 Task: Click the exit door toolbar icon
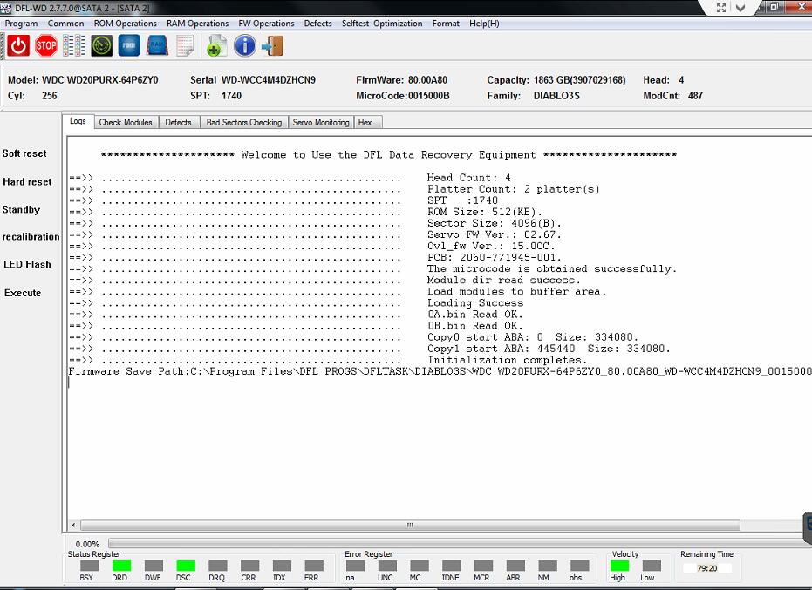click(273, 46)
